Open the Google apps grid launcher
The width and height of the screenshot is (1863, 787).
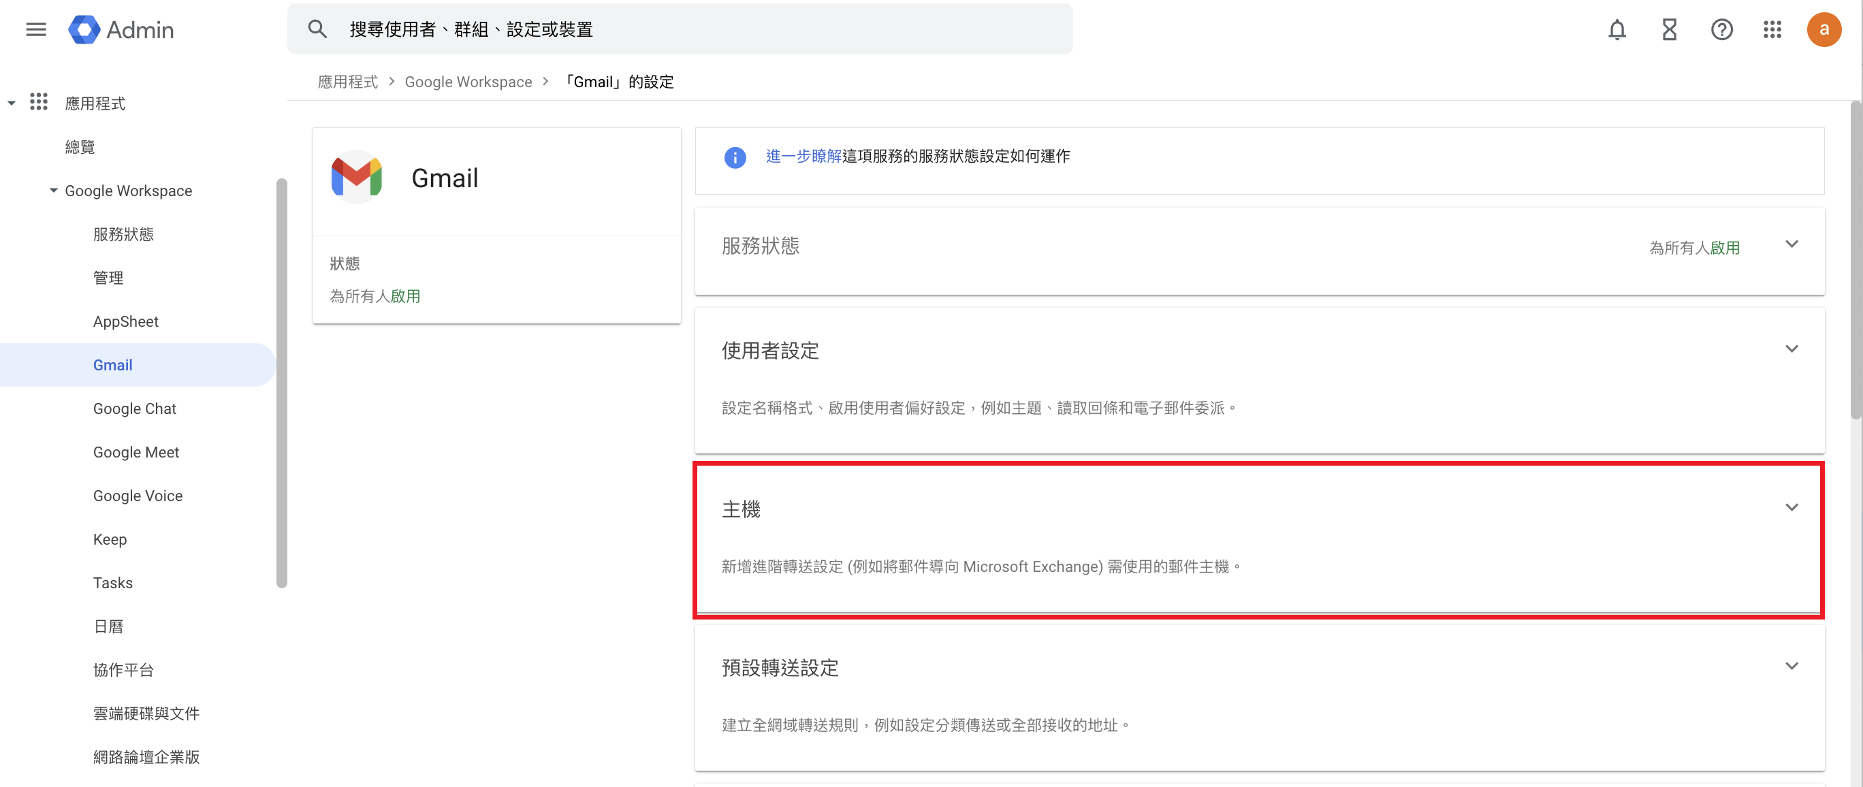pyautogui.click(x=1772, y=30)
